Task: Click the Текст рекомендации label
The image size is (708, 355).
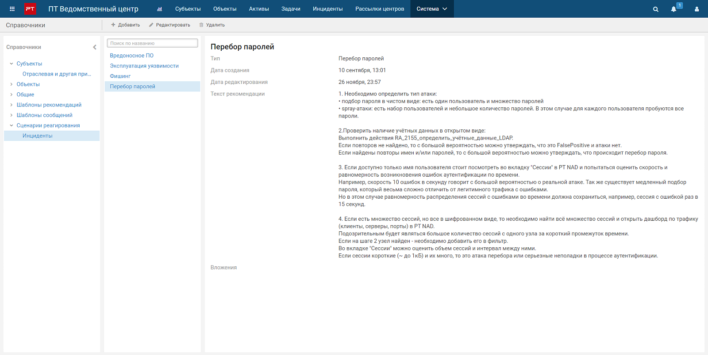Action: click(238, 94)
